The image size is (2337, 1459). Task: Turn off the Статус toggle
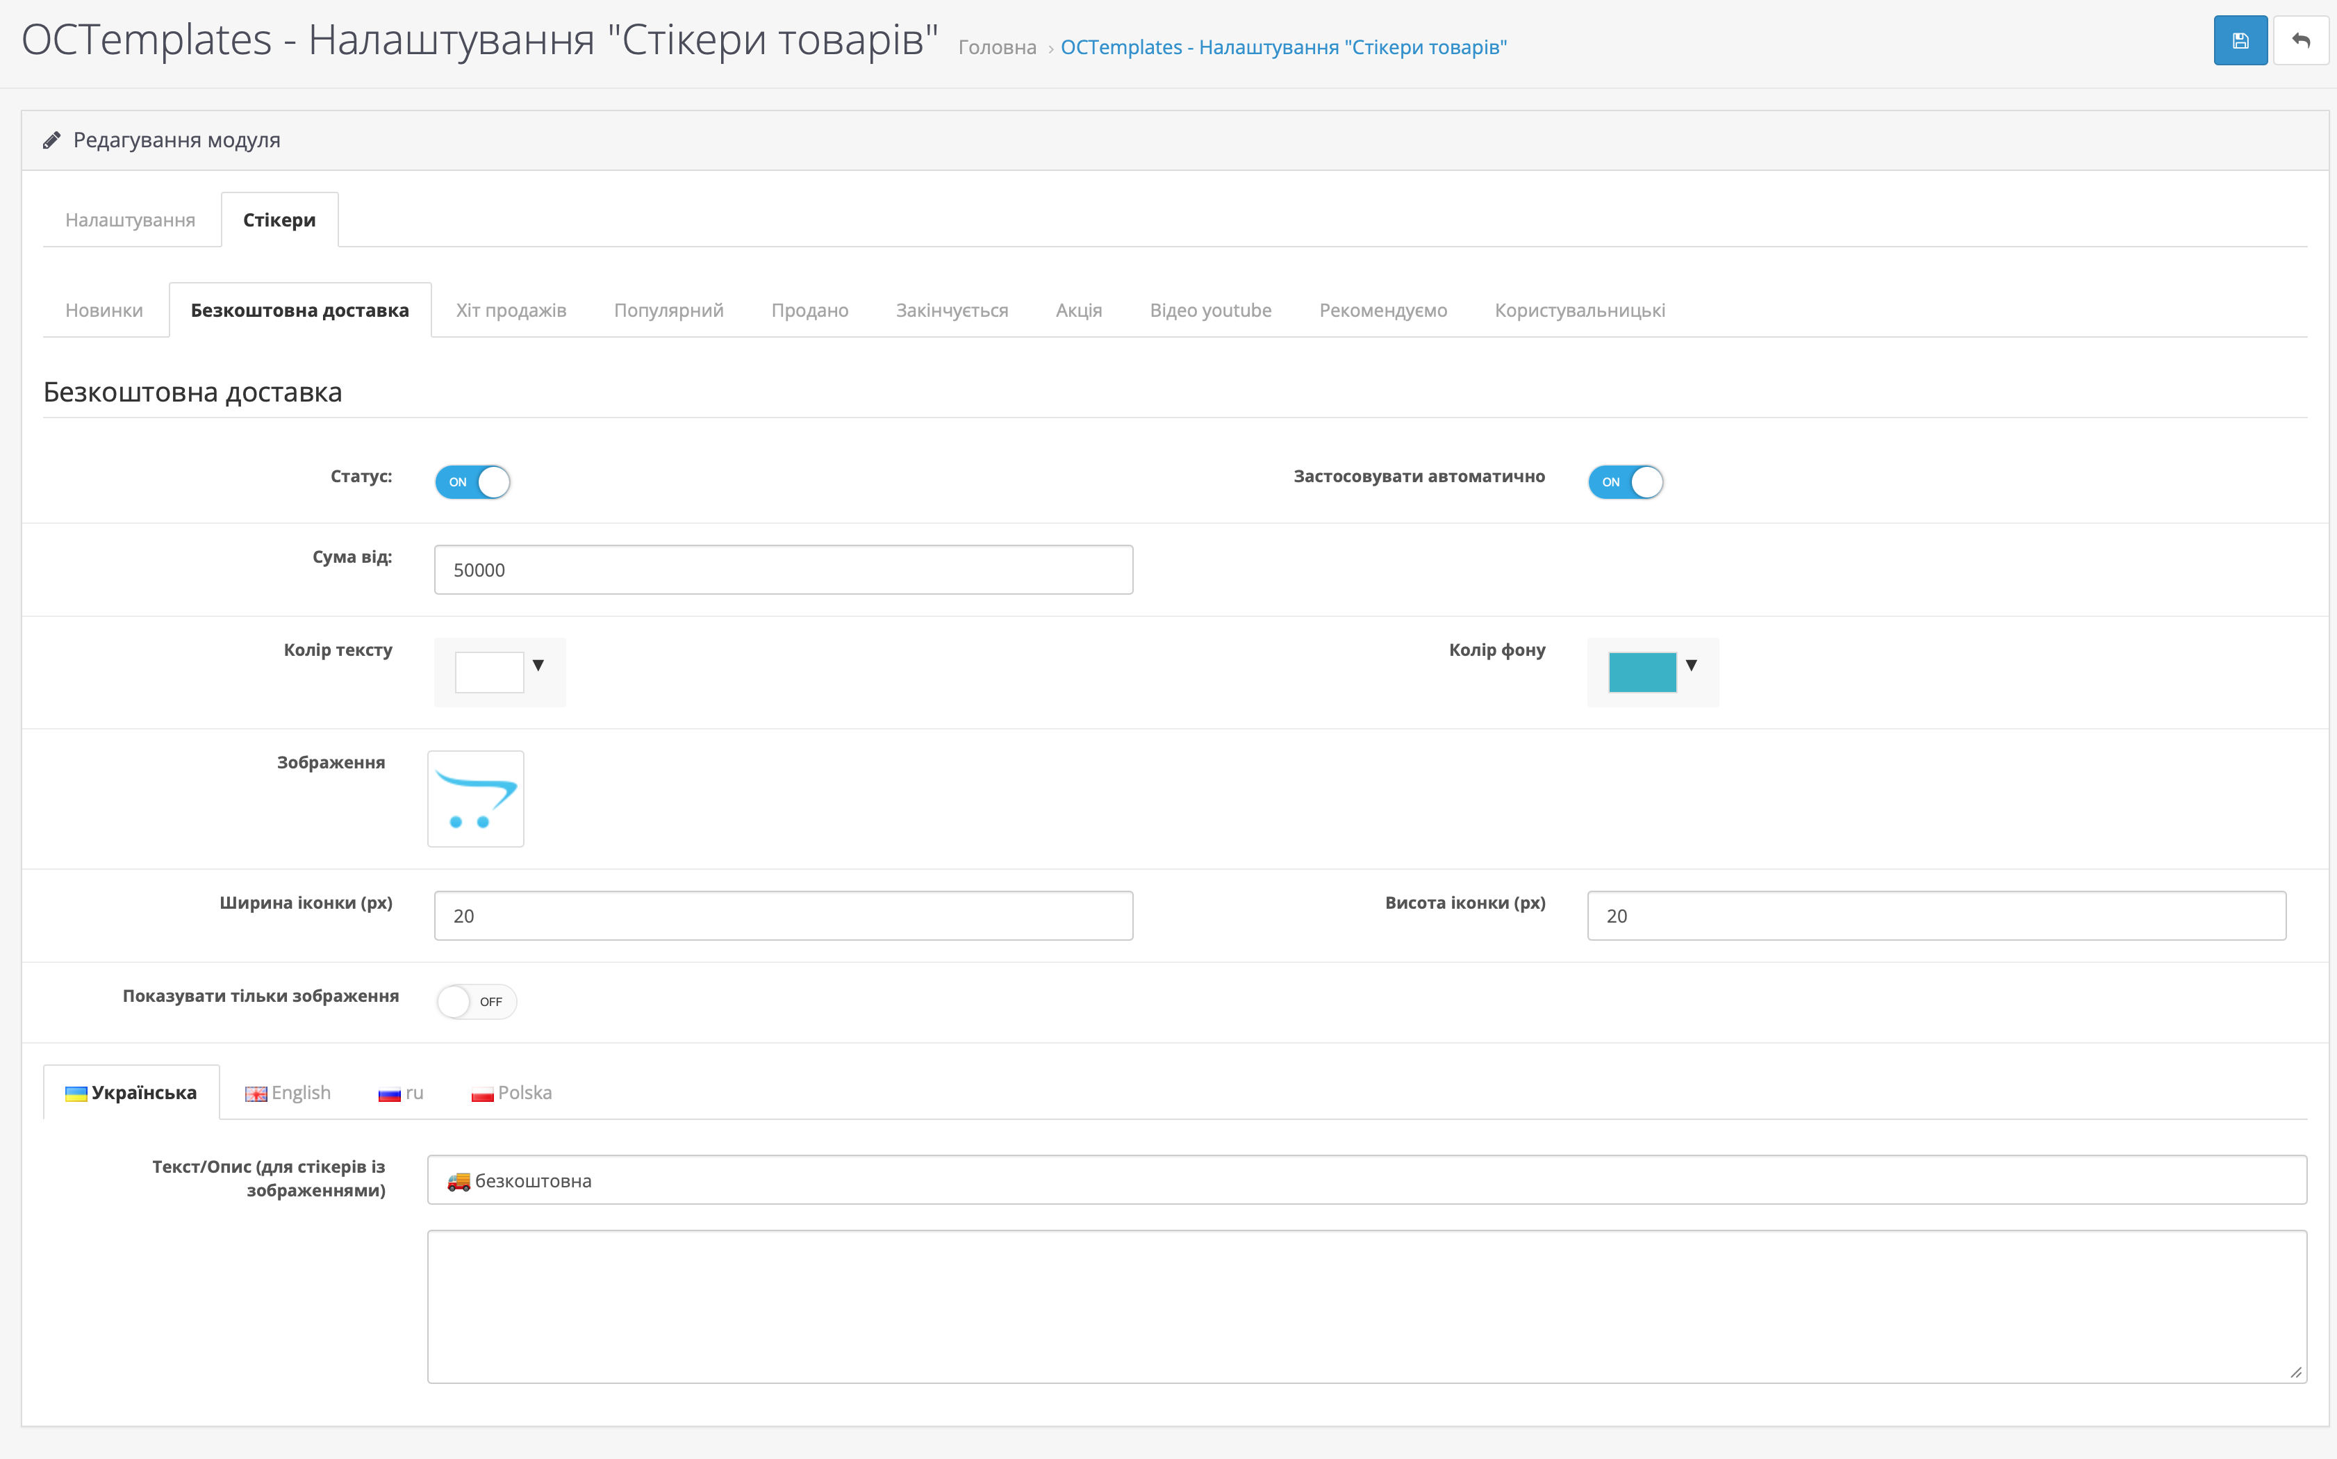472,481
